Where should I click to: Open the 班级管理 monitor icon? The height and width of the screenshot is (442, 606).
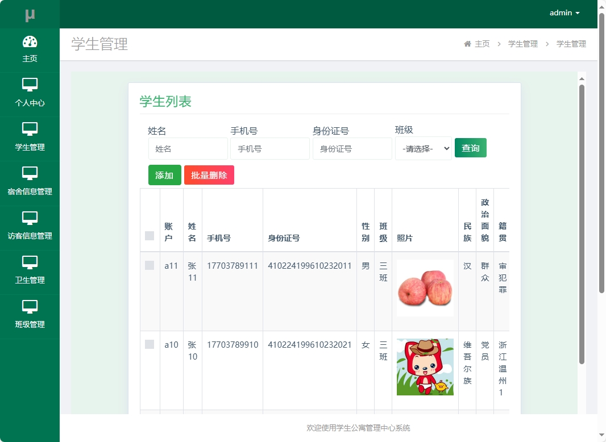[x=30, y=307]
